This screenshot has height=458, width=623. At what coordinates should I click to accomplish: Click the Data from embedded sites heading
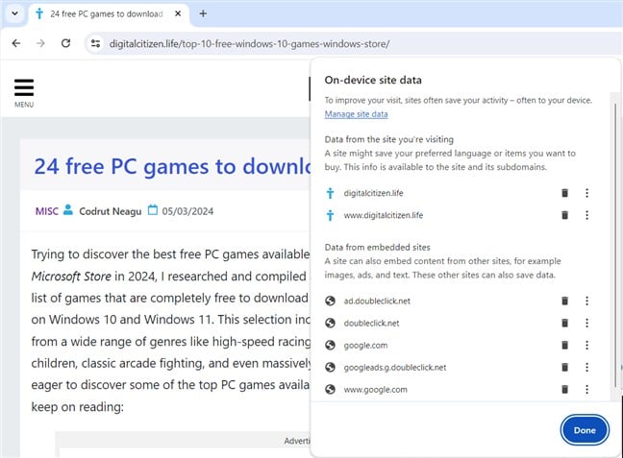tap(378, 248)
